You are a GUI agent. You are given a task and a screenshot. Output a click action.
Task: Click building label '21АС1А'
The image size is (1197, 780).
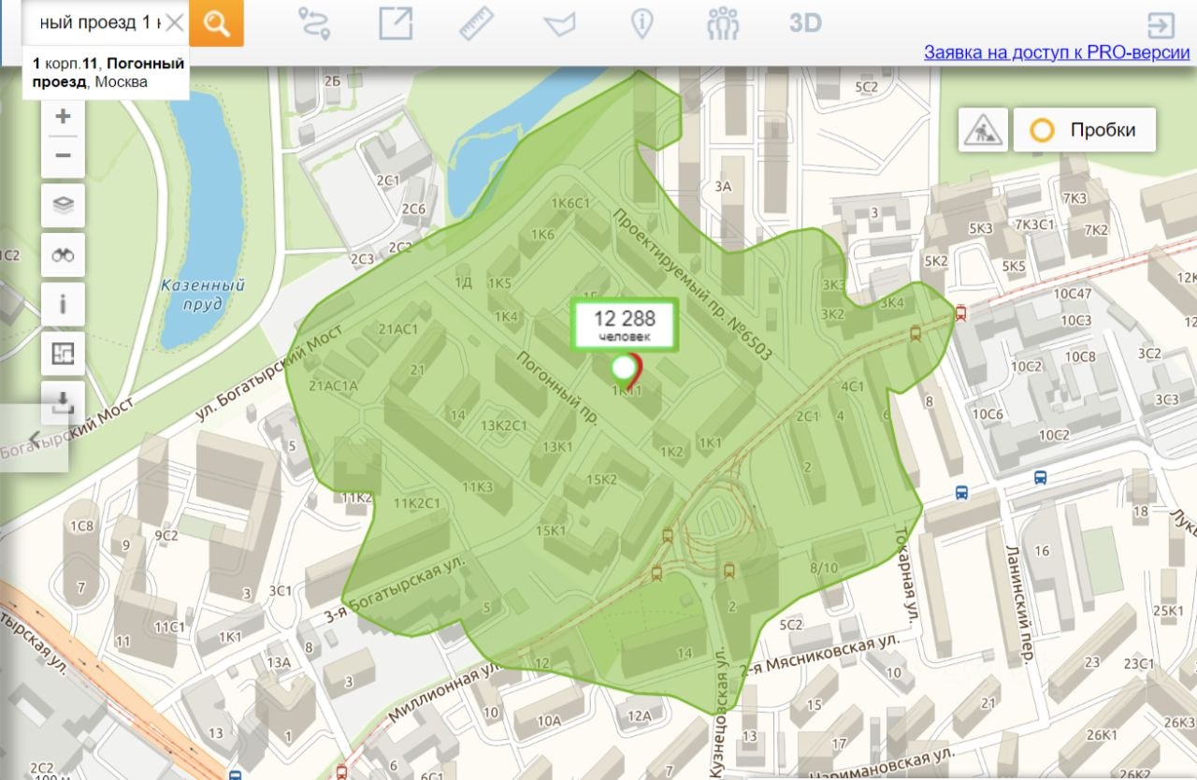click(334, 386)
